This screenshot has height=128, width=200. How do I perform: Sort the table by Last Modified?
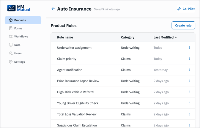tap(165, 37)
